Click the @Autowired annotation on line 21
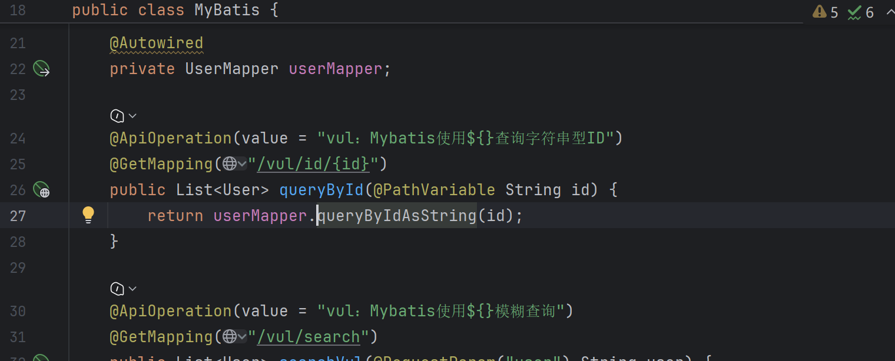The width and height of the screenshot is (895, 361). click(156, 44)
